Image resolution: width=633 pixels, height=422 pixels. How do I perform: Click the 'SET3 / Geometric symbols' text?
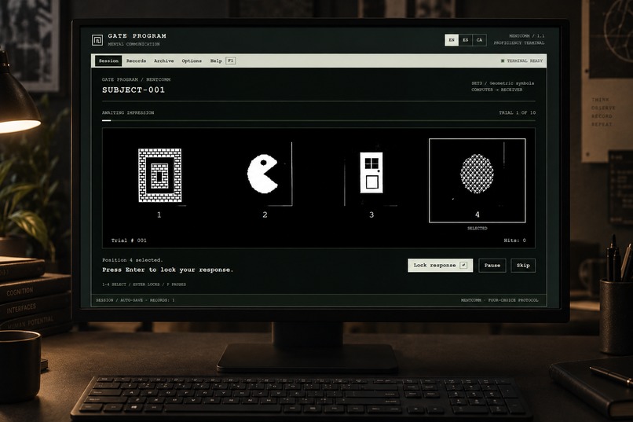click(503, 83)
